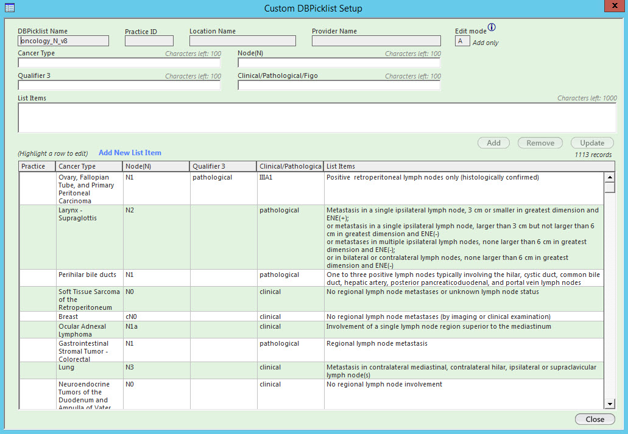Click the table scrollbar thumb
628x434 pixels.
[610, 187]
